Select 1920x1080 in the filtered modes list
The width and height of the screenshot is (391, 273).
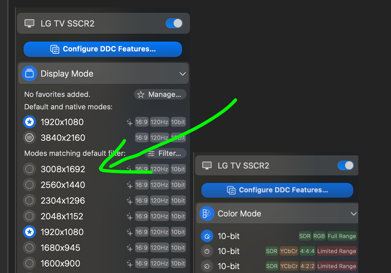[29, 232]
